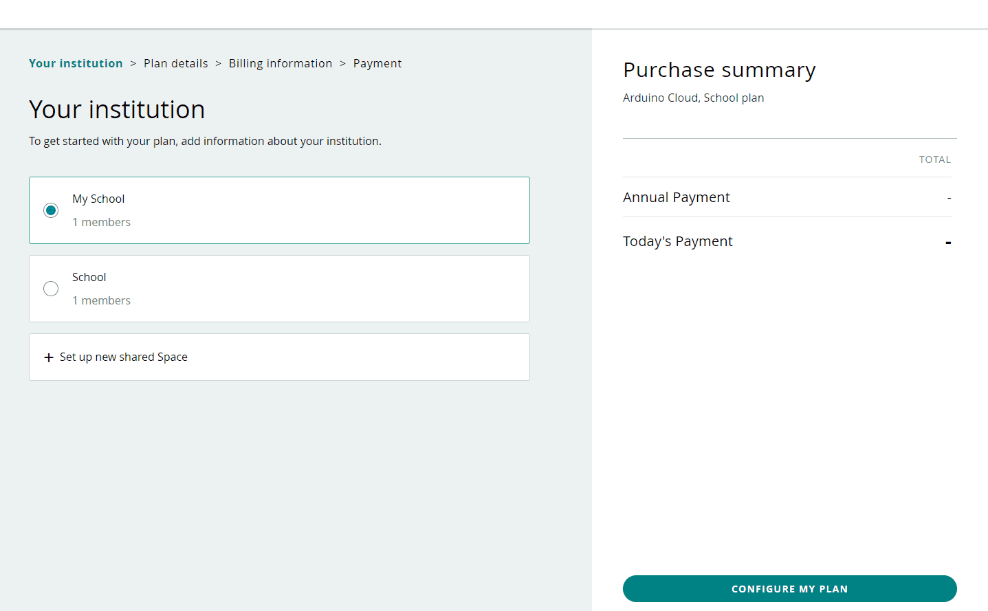Go to the Plan details breadcrumb step
Viewport: 988px width, 611px height.
point(175,63)
